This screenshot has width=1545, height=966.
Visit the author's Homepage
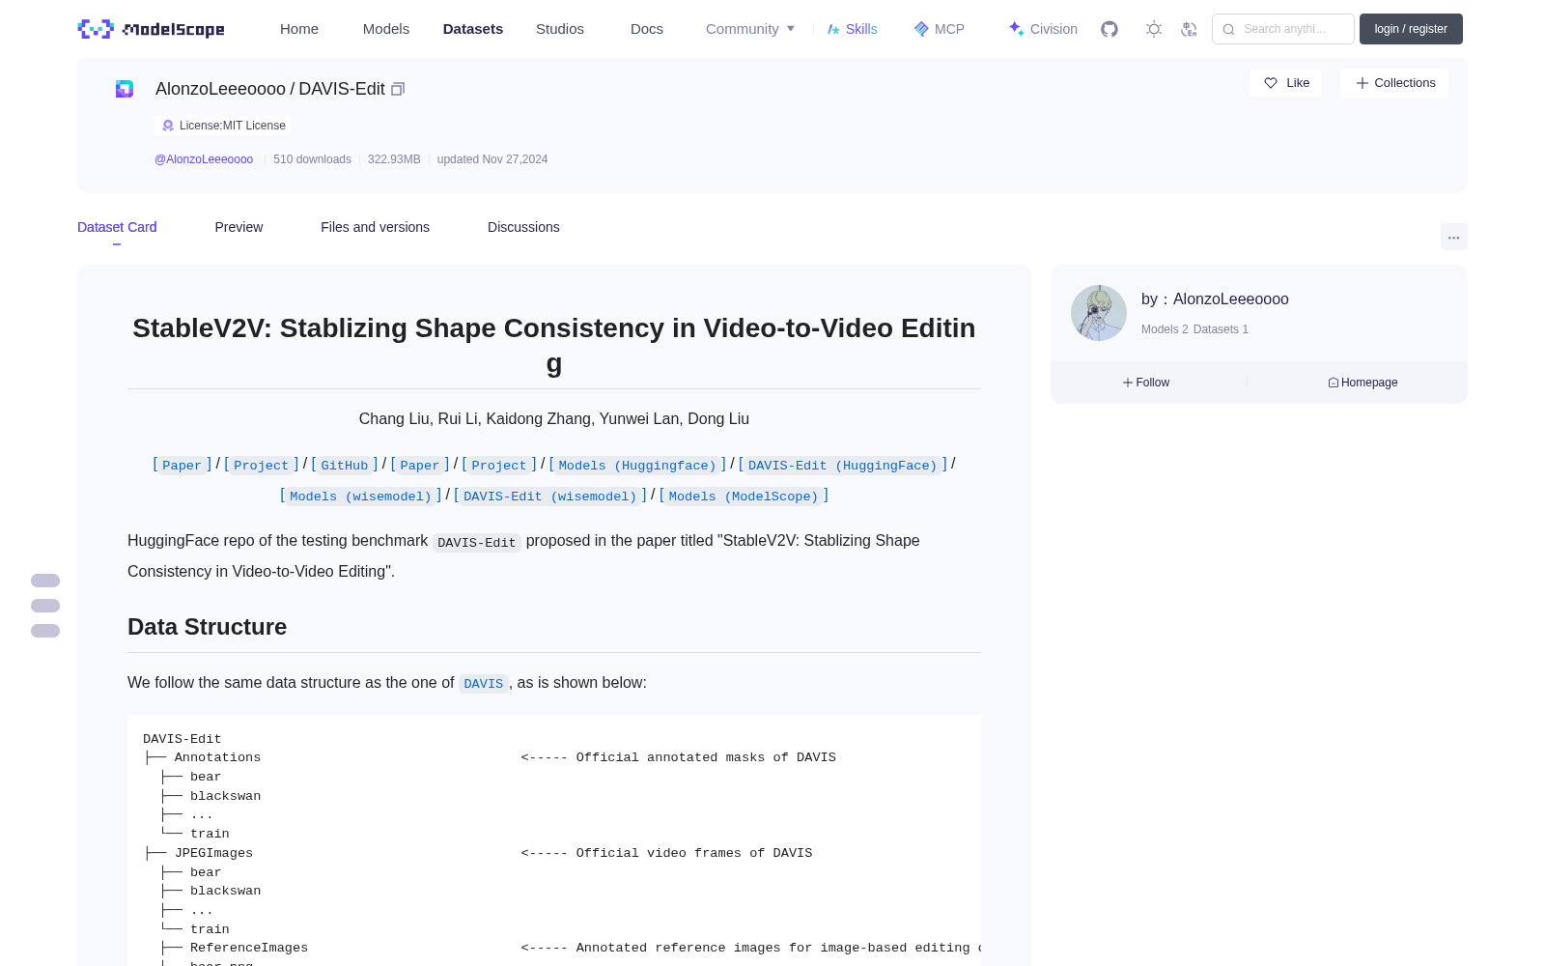1362,383
